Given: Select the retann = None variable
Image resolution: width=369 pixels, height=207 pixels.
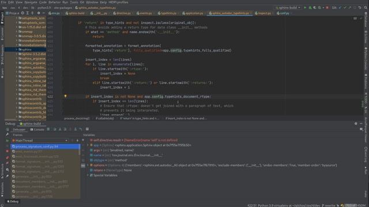Looking at the screenshot, I should click(x=111, y=170).
